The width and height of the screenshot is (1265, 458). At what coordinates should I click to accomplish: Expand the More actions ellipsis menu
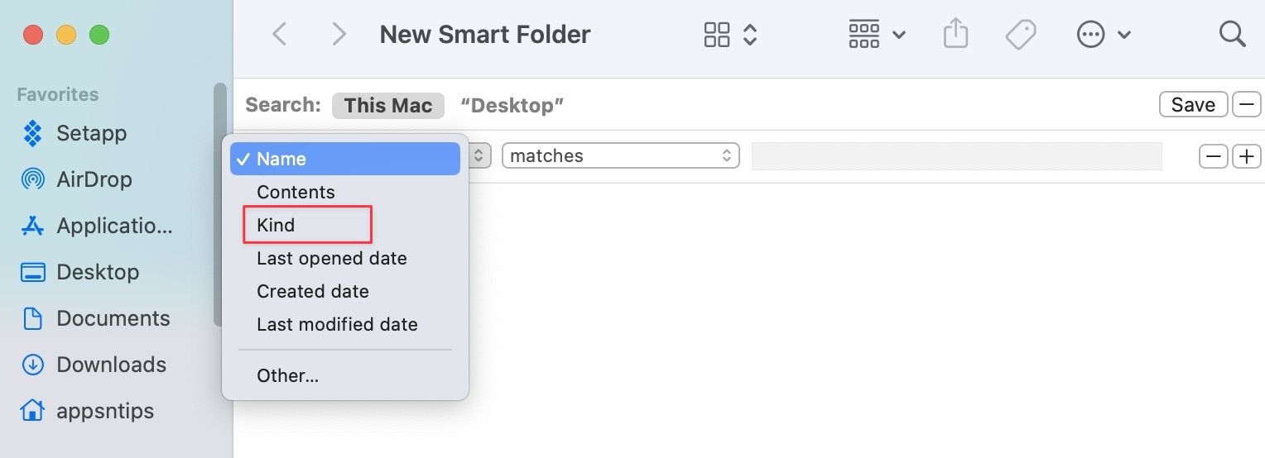1103,35
